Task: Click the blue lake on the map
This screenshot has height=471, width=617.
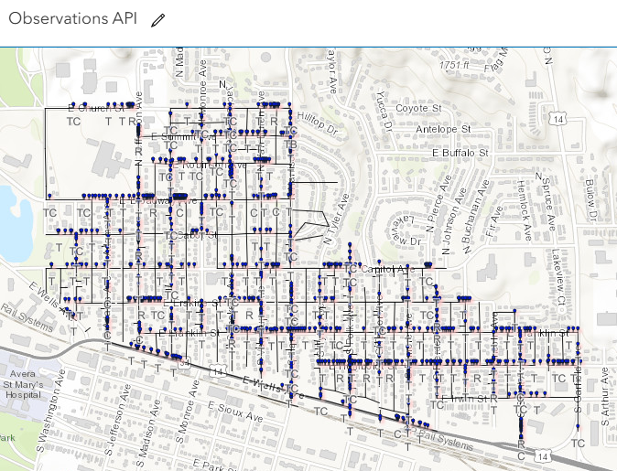Action: pyautogui.click(x=15, y=224)
